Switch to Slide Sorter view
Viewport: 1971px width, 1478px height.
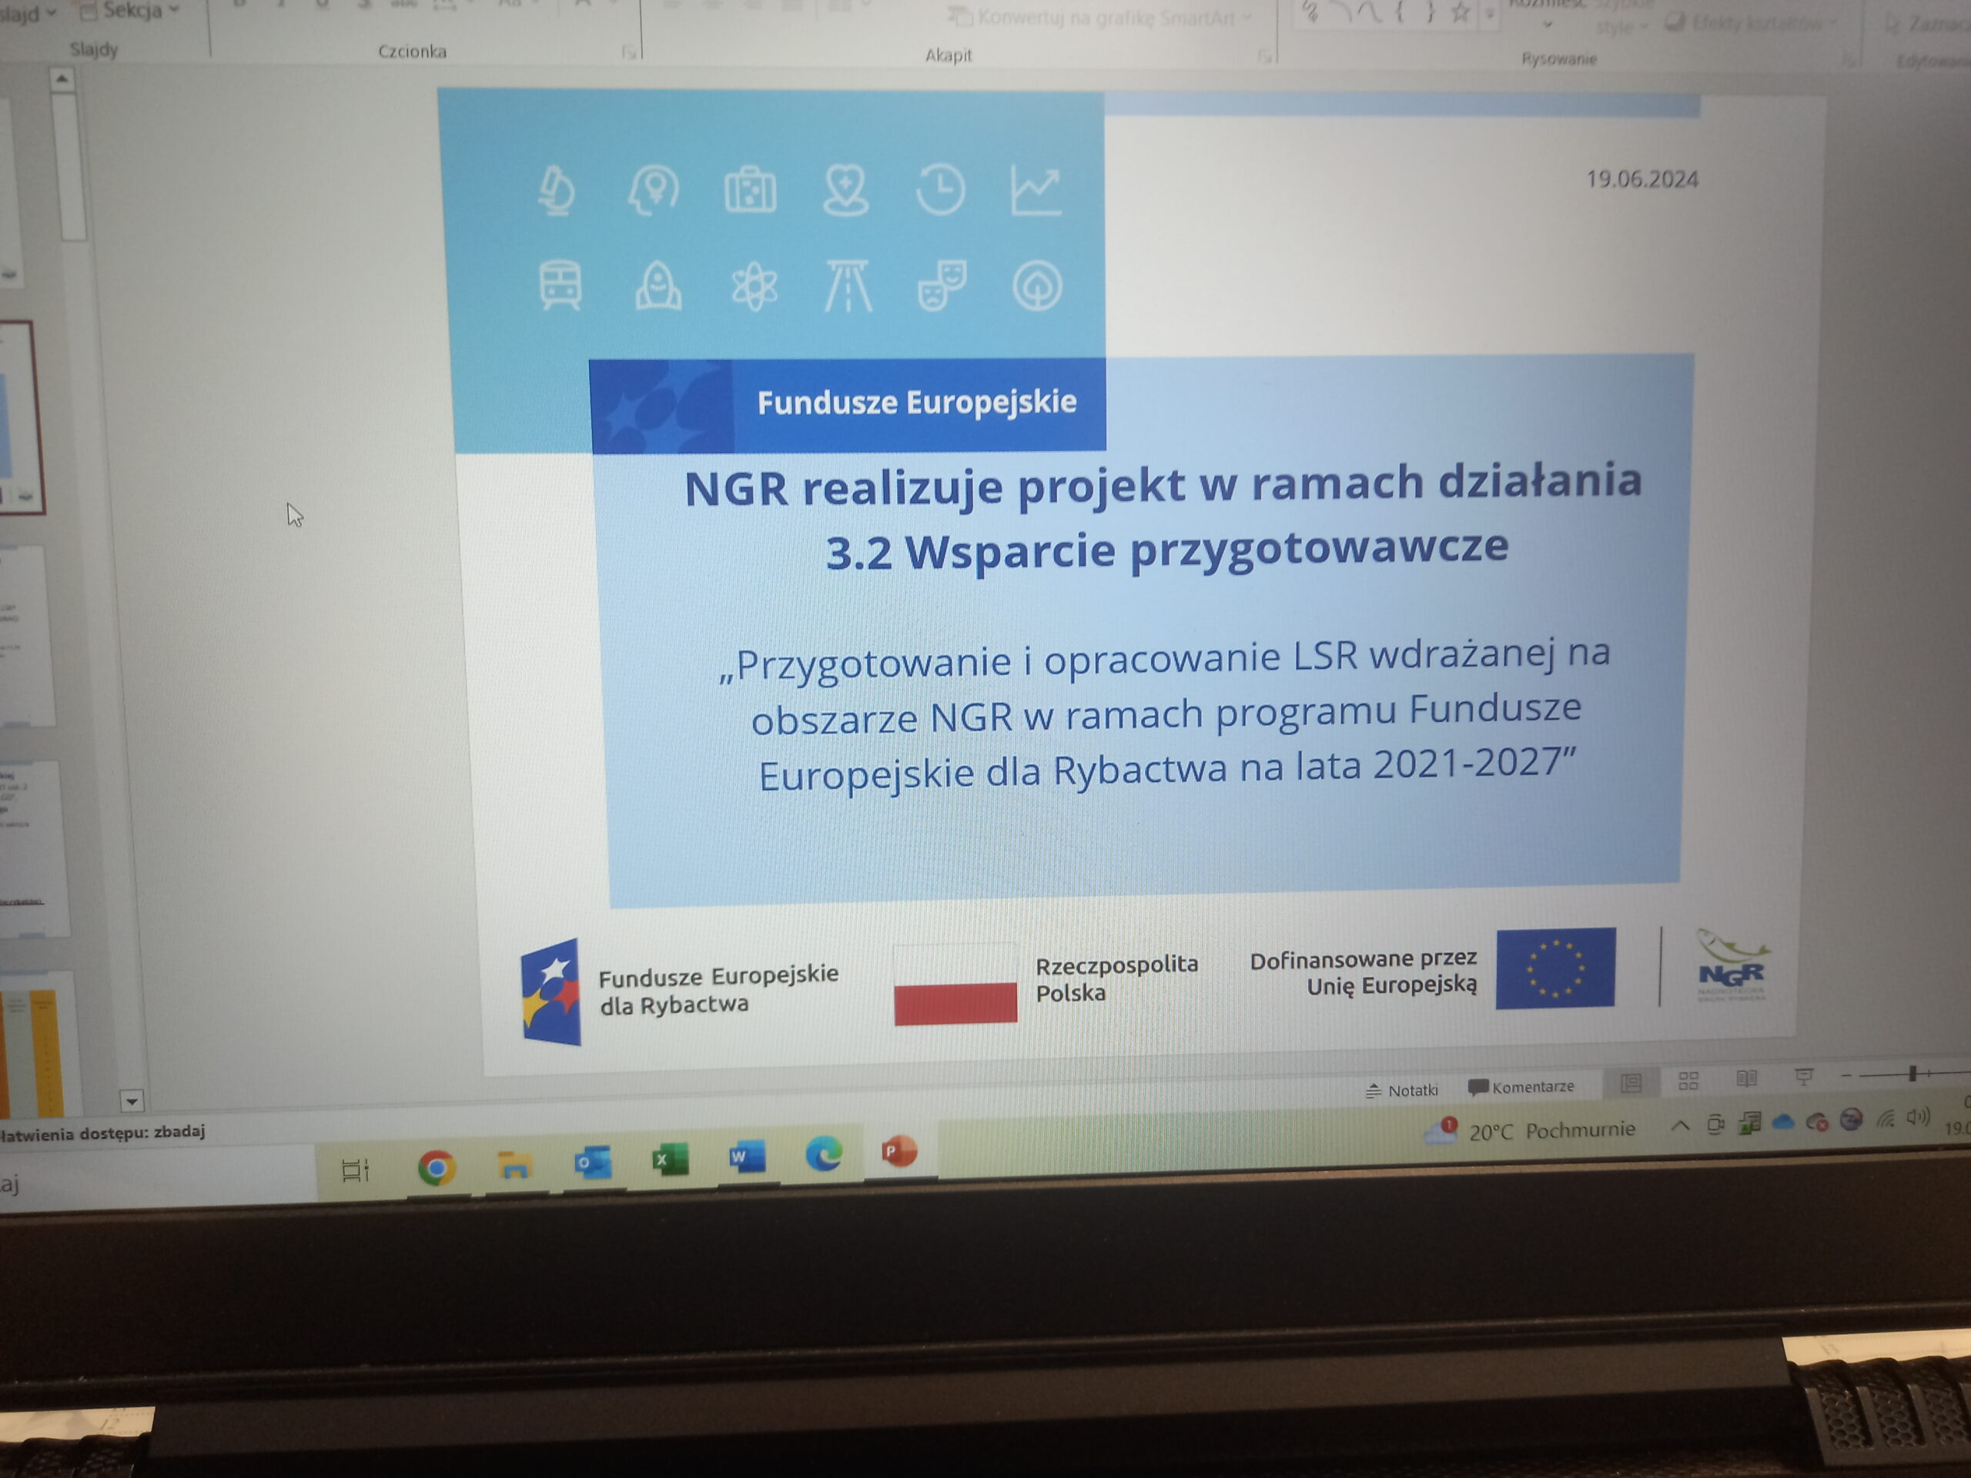click(1688, 1081)
